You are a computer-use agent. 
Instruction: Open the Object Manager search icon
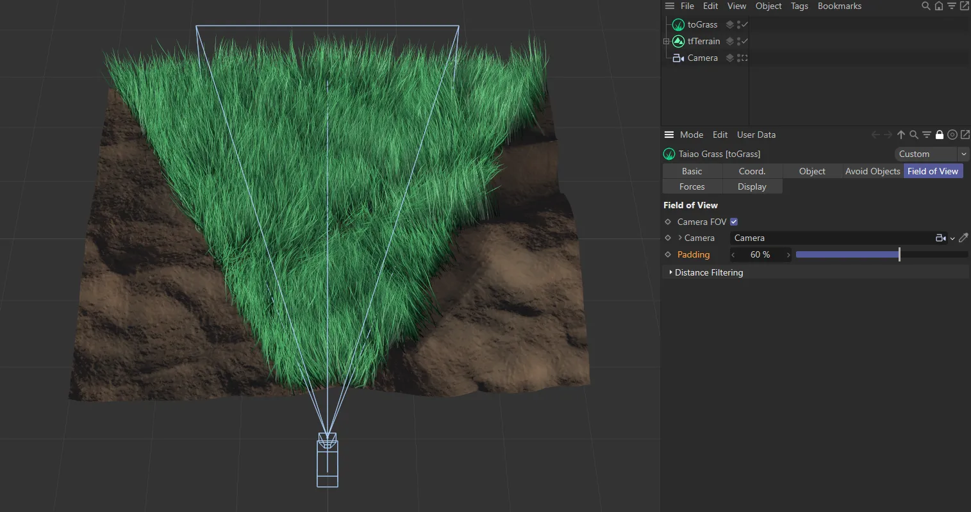pyautogui.click(x=925, y=6)
